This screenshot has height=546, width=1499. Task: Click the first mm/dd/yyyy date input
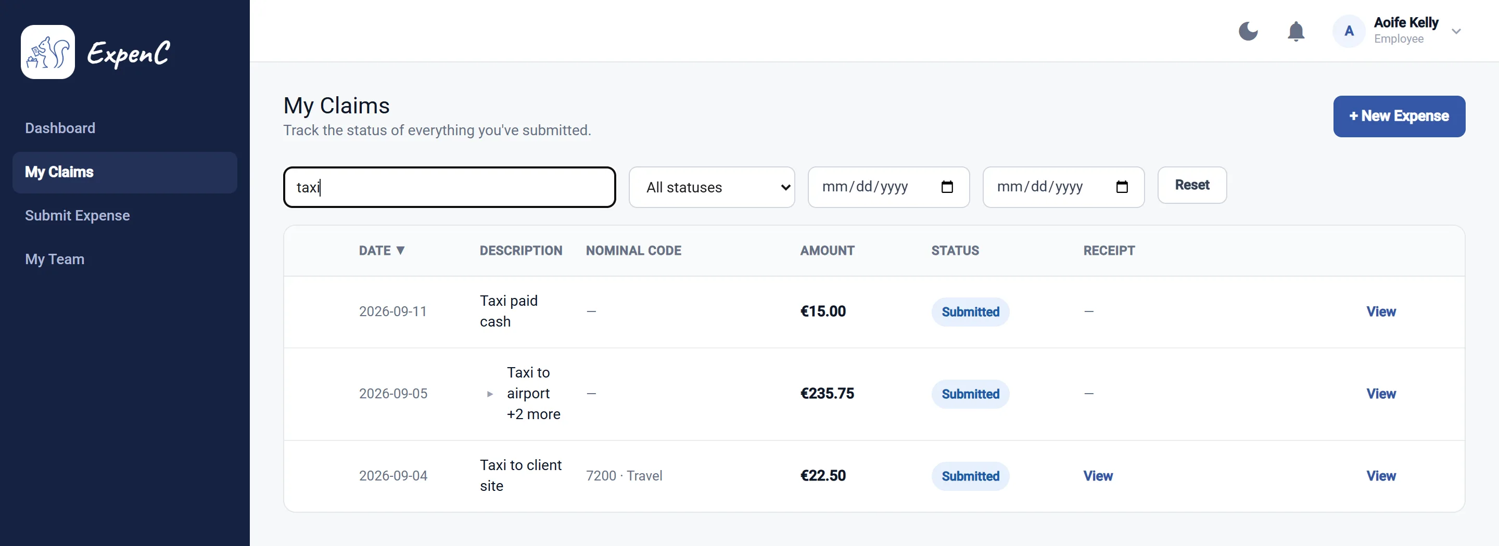pos(888,187)
